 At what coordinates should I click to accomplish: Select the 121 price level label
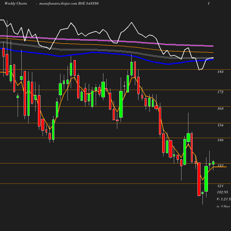tap(220, 186)
